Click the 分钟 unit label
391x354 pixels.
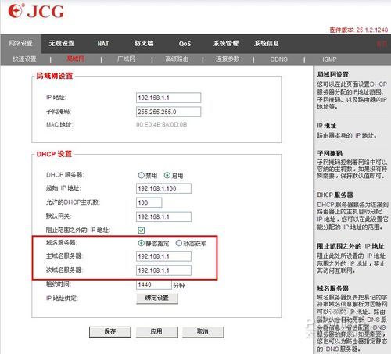[x=179, y=286]
